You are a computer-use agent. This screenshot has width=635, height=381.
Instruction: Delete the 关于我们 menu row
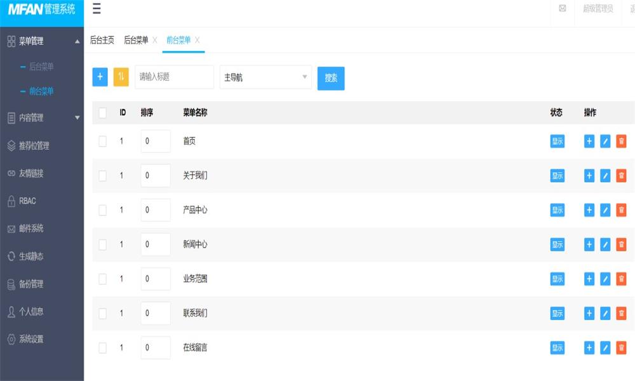(621, 176)
